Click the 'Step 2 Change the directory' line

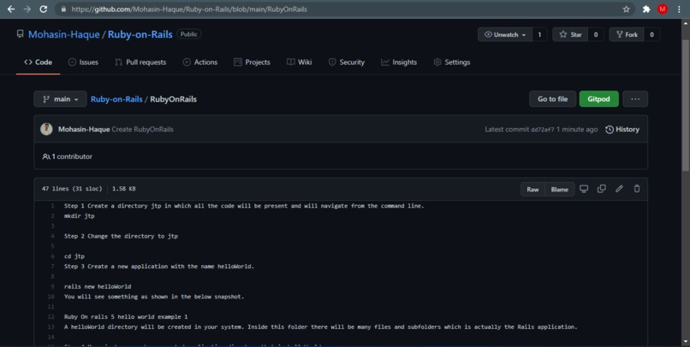coord(121,236)
